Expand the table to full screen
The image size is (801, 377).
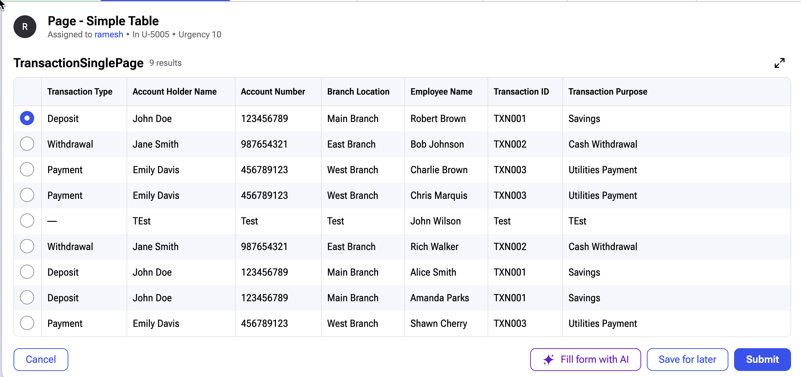[x=779, y=63]
